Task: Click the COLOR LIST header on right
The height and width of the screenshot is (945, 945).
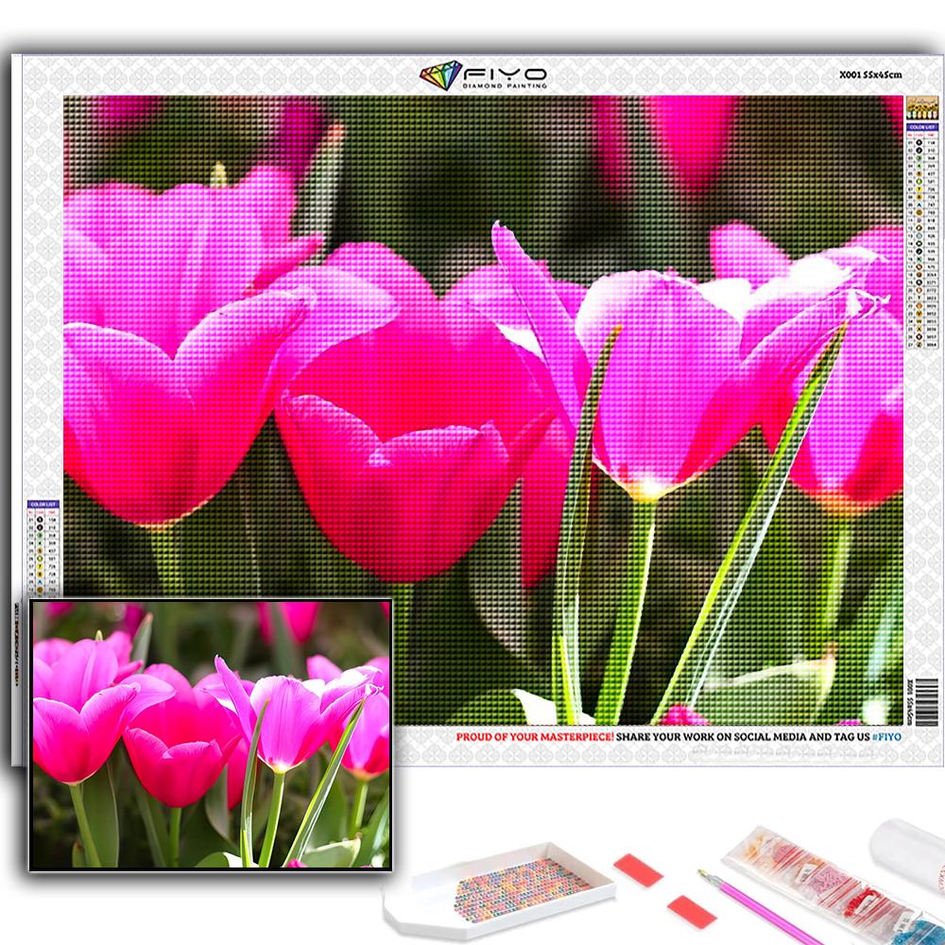Action: coord(919,126)
